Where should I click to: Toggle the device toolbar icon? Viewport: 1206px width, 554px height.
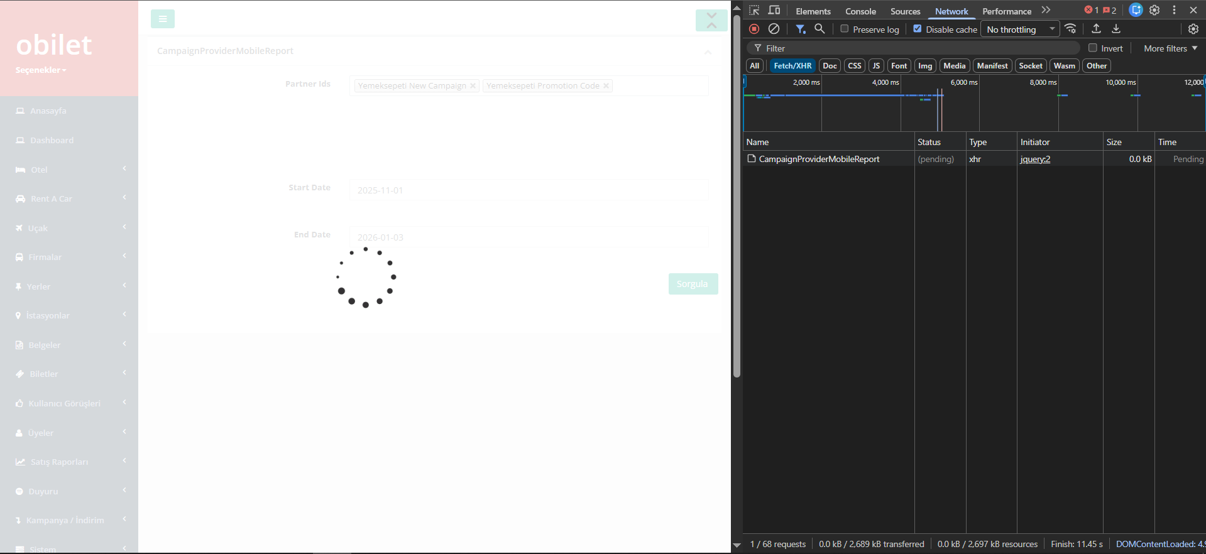[x=774, y=11]
